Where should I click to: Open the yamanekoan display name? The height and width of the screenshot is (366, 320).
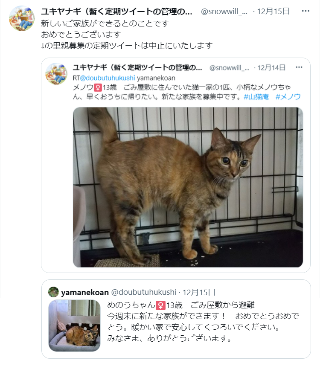tap(85, 292)
